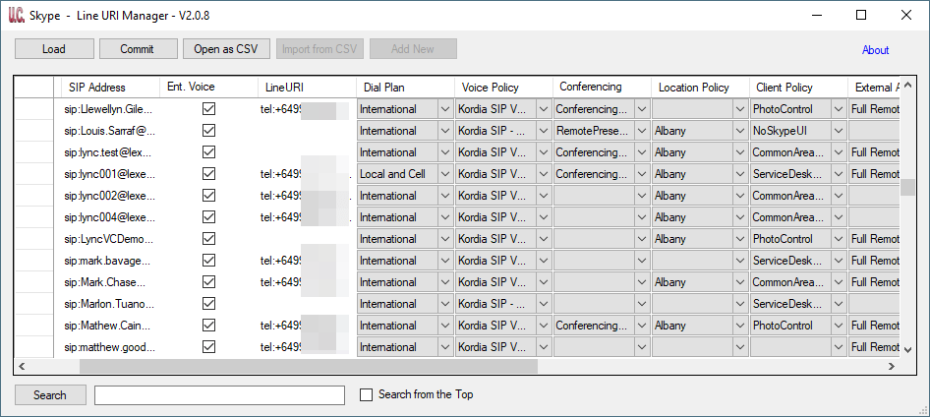Expand Location Policy dropdown for sip:Louis.Sarraf row
The image size is (930, 417).
coord(740,131)
